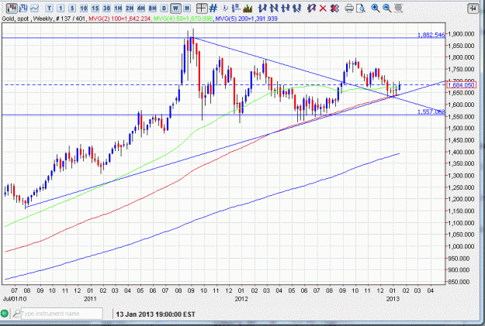Switch to daily (D) timeframe
Screen dimensions: 485x326
165,9
